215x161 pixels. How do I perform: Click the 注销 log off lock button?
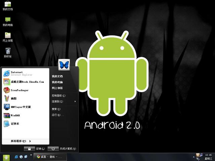29,149
